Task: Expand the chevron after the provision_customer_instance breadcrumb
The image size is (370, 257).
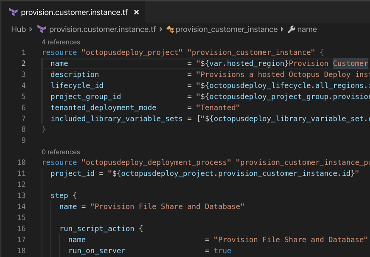Action: (x=282, y=29)
